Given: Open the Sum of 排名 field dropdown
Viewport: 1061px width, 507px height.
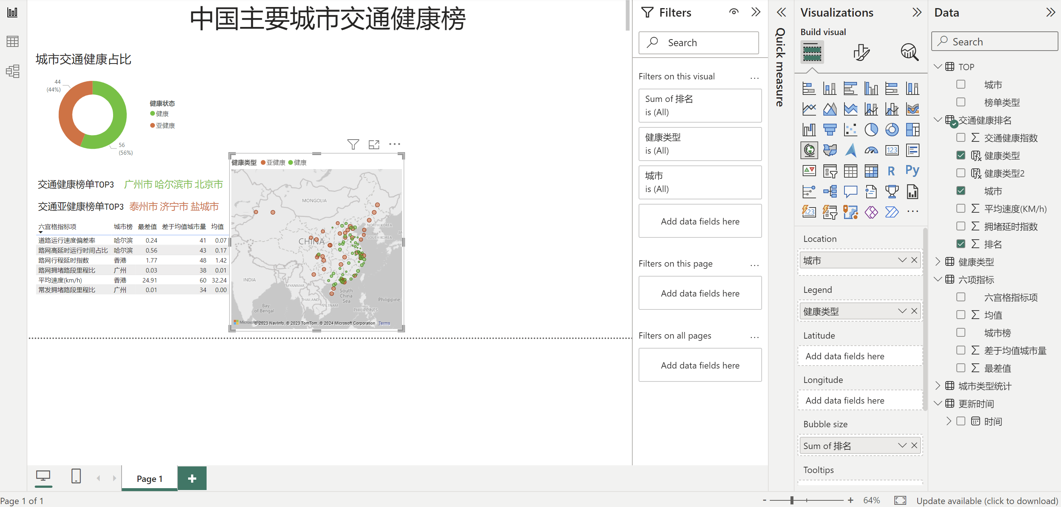Looking at the screenshot, I should coord(902,445).
